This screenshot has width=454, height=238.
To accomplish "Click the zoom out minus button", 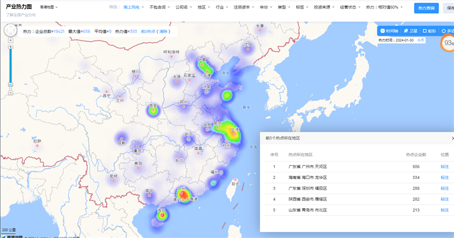I will [x=11, y=93].
